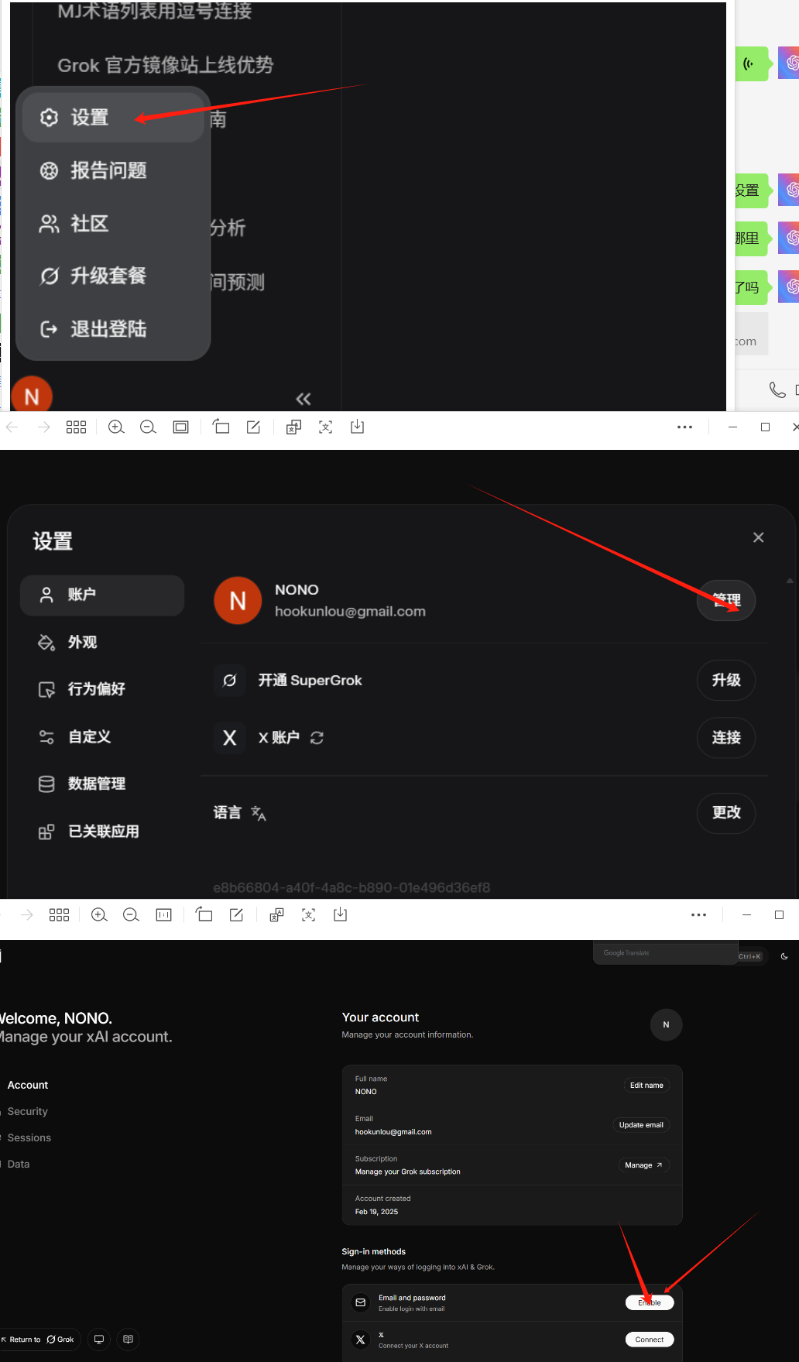Click 升级 button beside SuperGrok
This screenshot has height=1362, width=799.
click(x=725, y=680)
